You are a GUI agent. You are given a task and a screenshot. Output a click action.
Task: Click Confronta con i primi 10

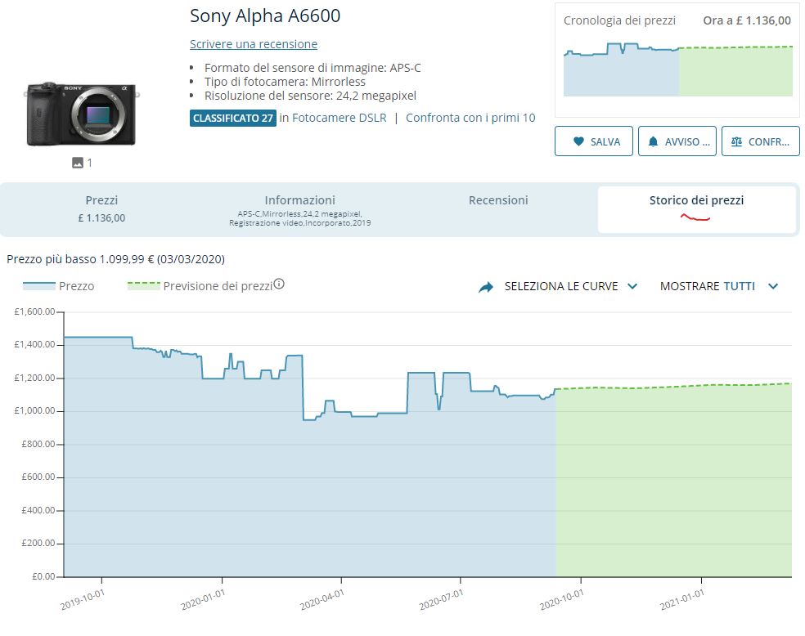pyautogui.click(x=470, y=118)
